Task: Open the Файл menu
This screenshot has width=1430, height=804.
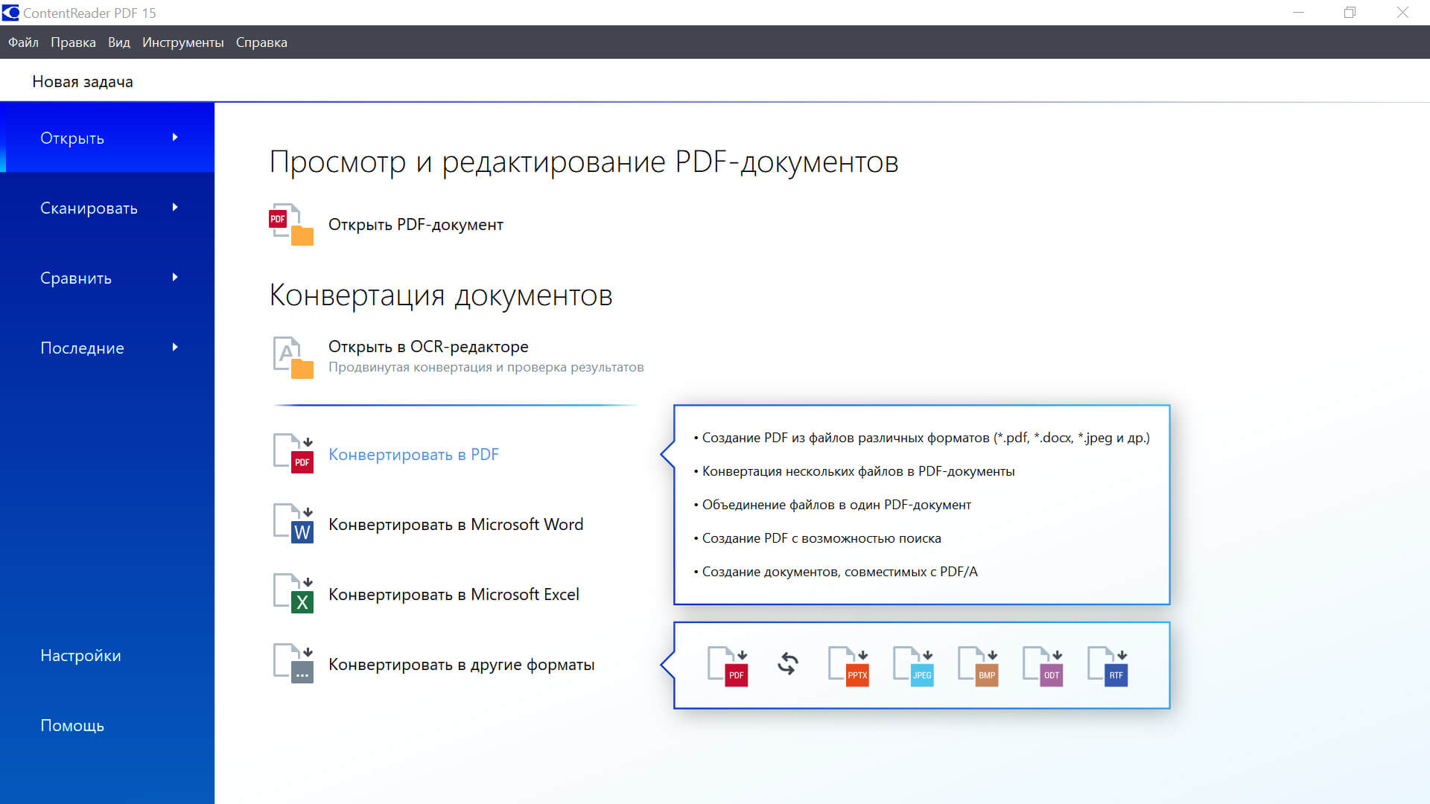Action: (x=23, y=42)
